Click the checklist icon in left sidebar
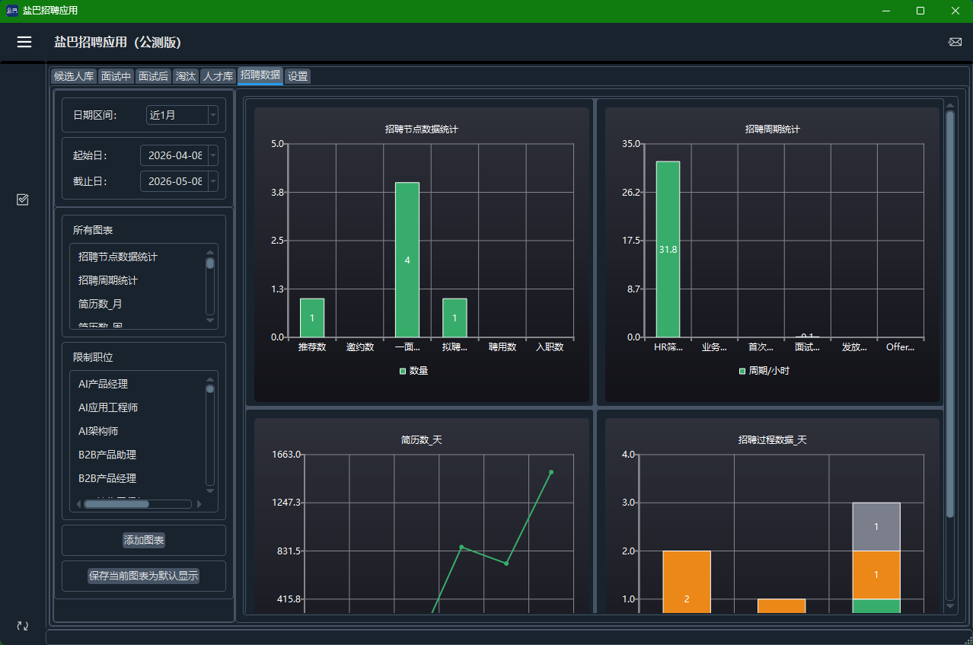Viewport: 973px width, 645px height. point(23,200)
